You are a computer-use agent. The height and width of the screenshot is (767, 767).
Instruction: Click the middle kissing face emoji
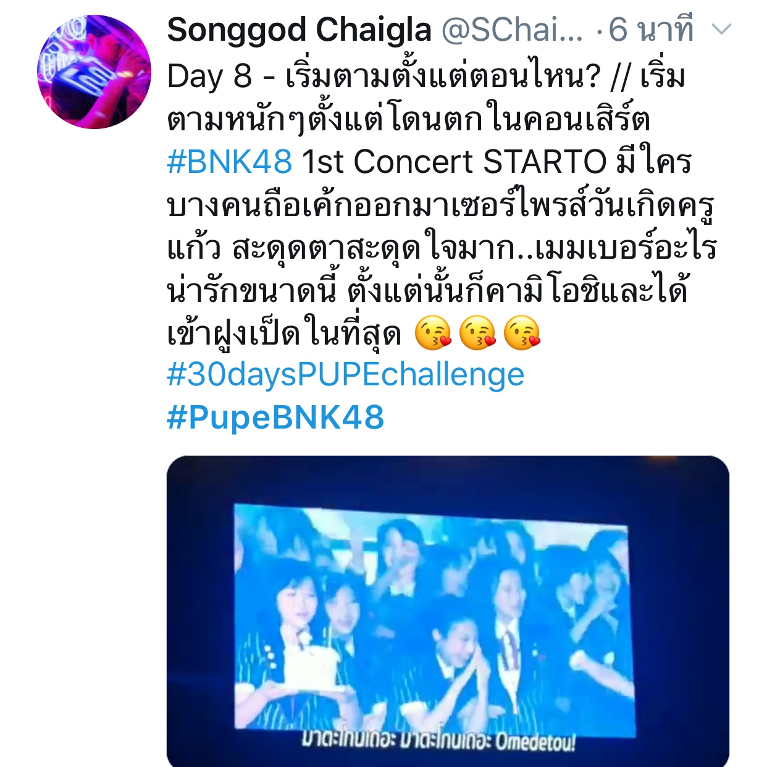click(x=478, y=333)
